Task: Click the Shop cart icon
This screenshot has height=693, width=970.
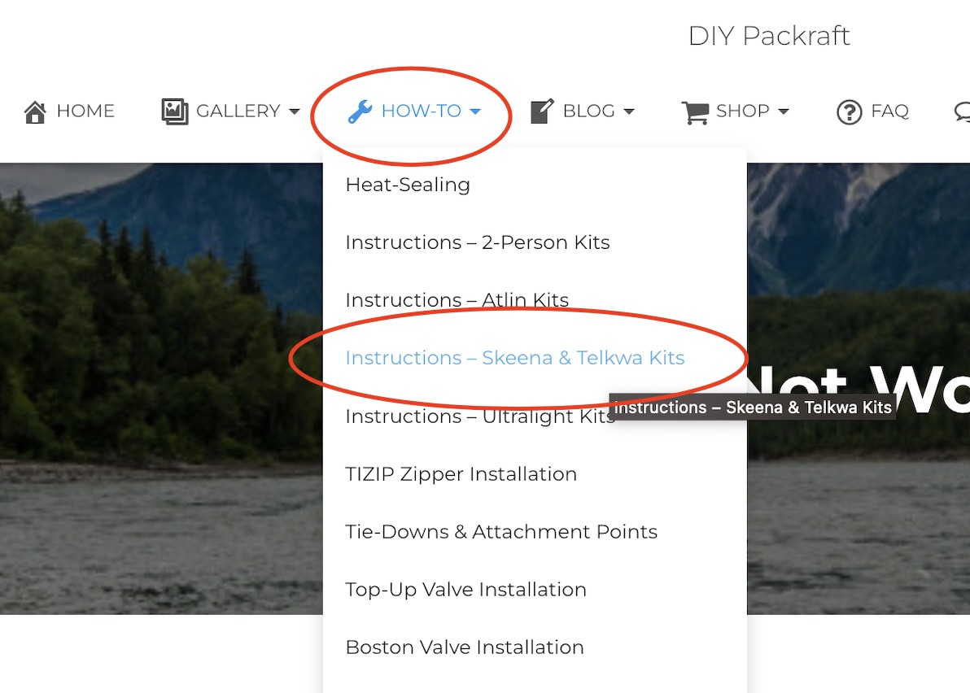Action: pos(695,112)
